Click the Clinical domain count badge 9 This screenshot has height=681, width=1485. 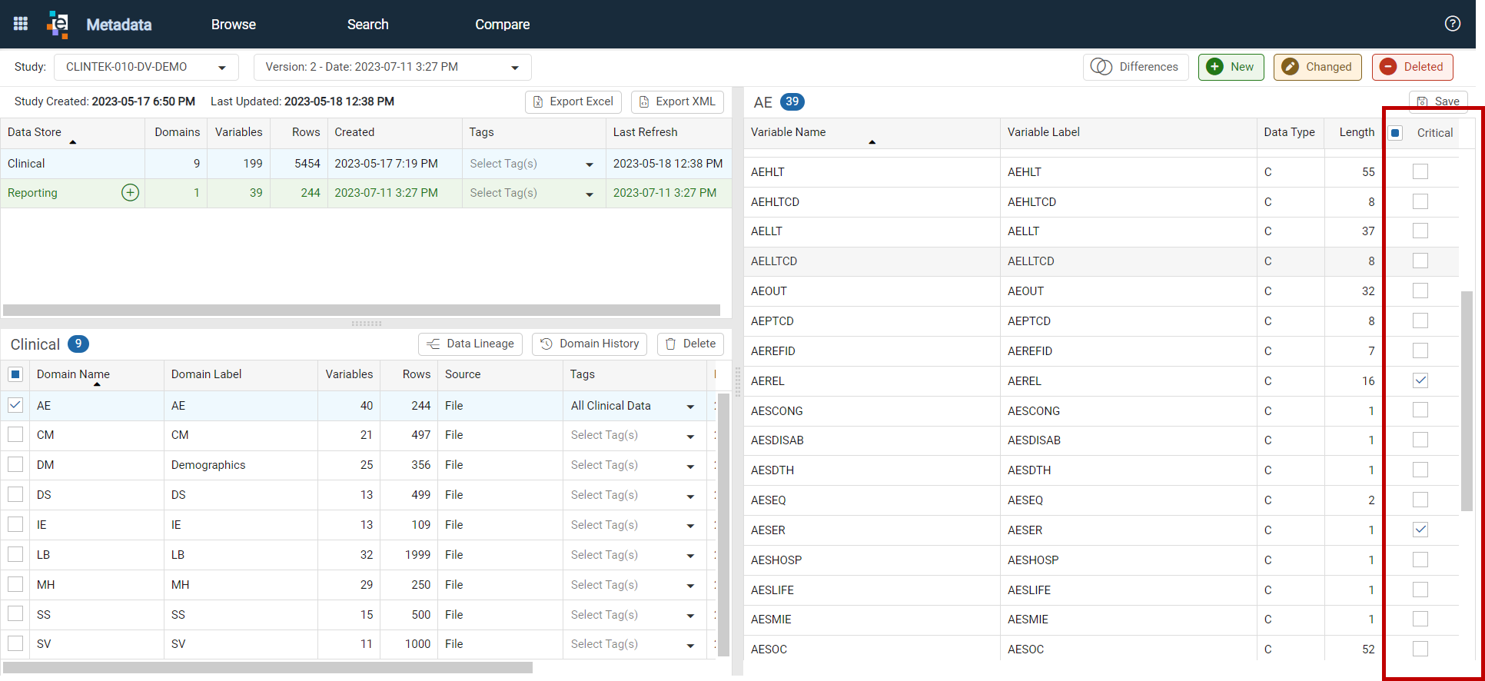(x=78, y=344)
